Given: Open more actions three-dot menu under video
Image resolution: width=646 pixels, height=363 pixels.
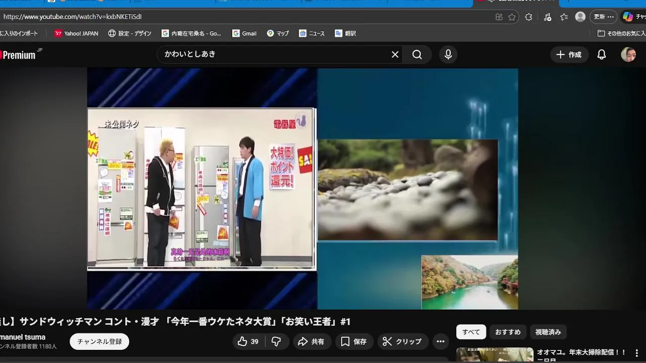Looking at the screenshot, I should click(441, 341).
